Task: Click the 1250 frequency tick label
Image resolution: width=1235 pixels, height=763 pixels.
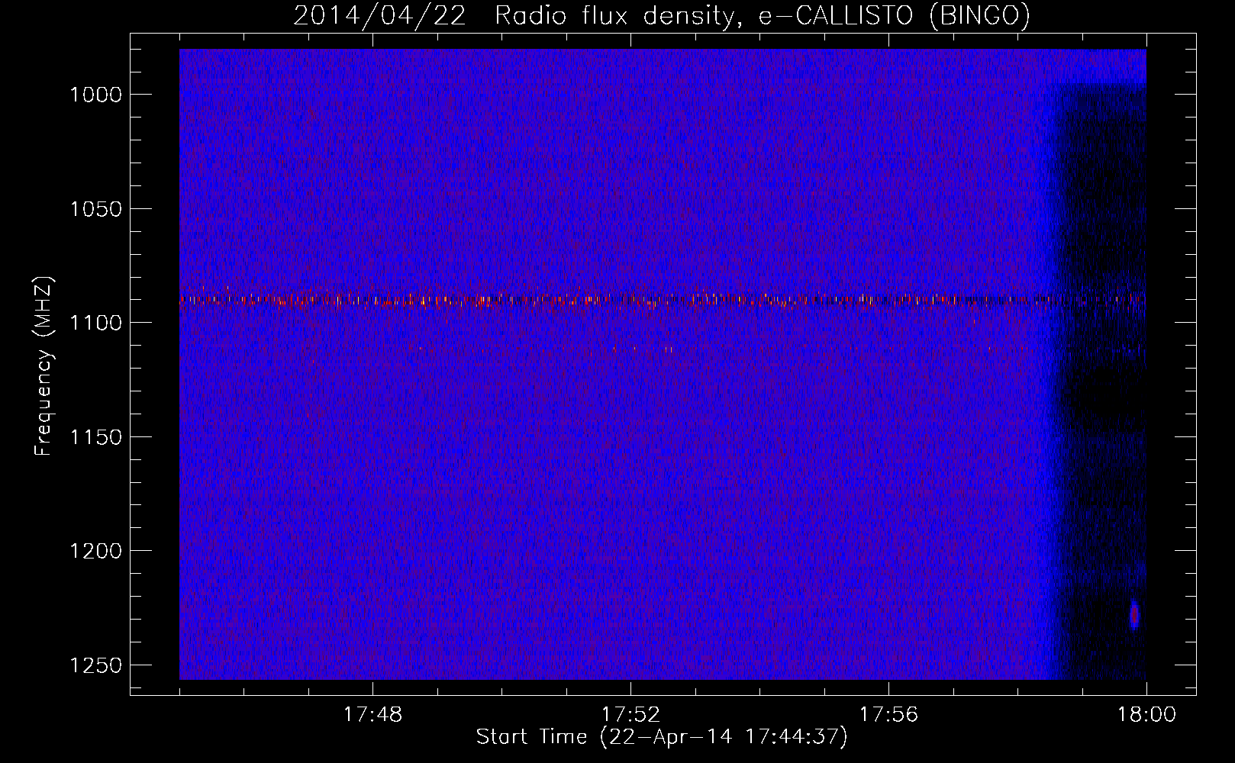Action: [x=95, y=665]
